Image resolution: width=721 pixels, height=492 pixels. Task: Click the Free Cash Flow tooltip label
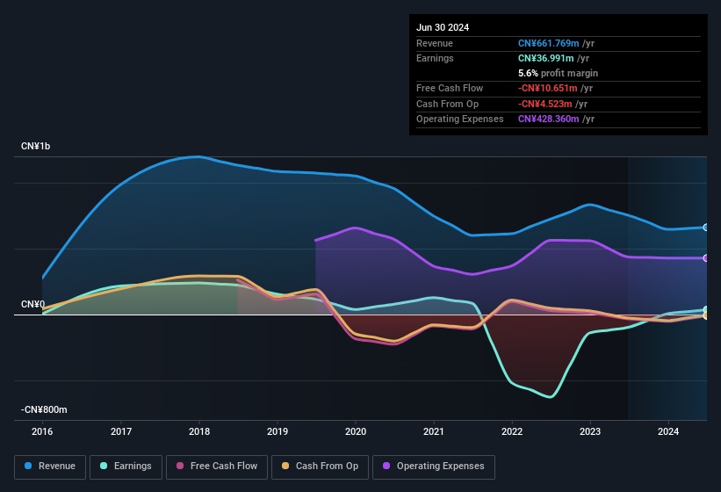point(450,88)
